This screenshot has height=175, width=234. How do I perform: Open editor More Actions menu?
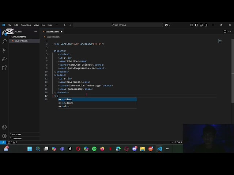[x=230, y=32]
